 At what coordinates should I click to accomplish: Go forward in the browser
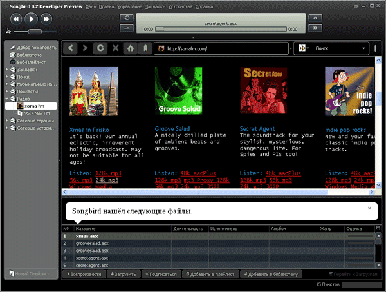[85, 48]
